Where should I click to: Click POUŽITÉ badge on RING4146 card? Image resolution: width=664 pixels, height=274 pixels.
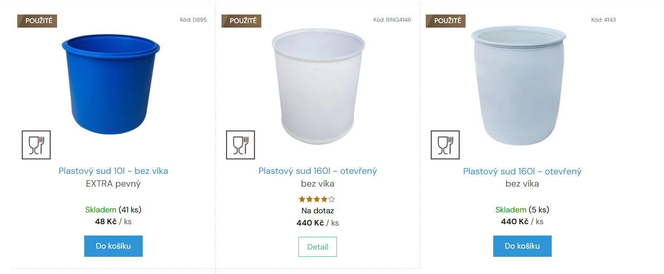click(242, 21)
